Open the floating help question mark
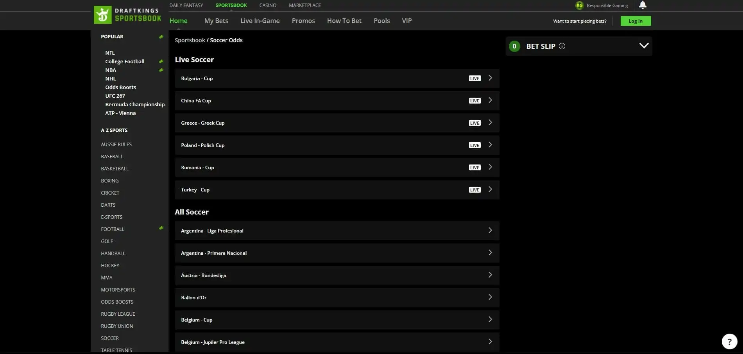This screenshot has width=743, height=354. [x=729, y=341]
